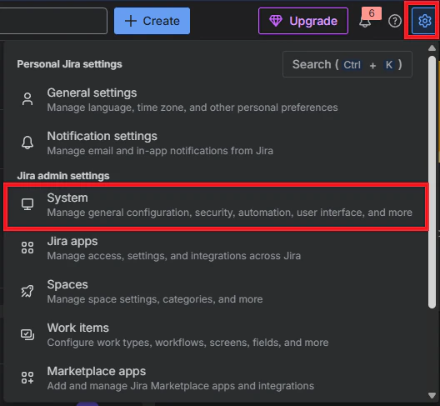440x406 pixels.
Task: Click the apps-plus icon beside Marketplace apps
Action: 27,378
